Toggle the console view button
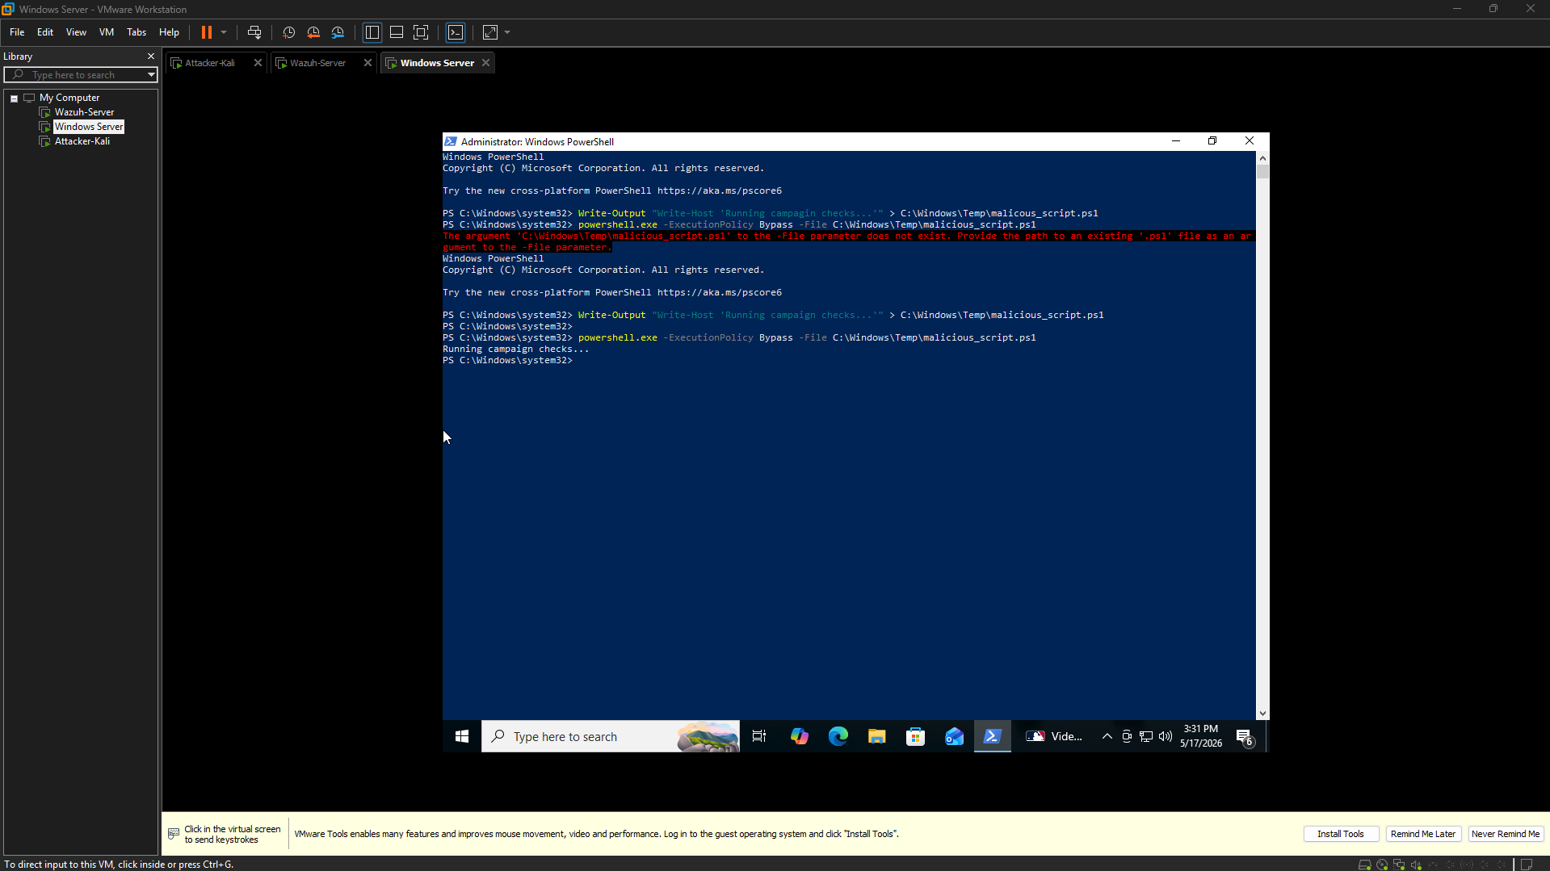1550x871 pixels. click(x=456, y=32)
